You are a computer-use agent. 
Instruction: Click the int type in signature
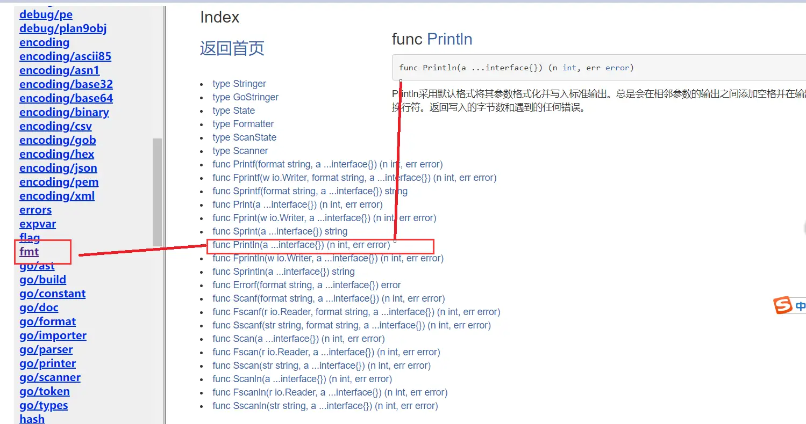click(569, 68)
